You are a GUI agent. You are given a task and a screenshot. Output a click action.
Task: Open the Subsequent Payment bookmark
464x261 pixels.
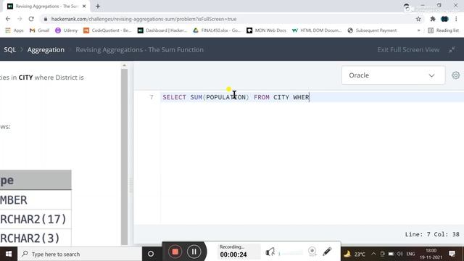click(x=372, y=30)
